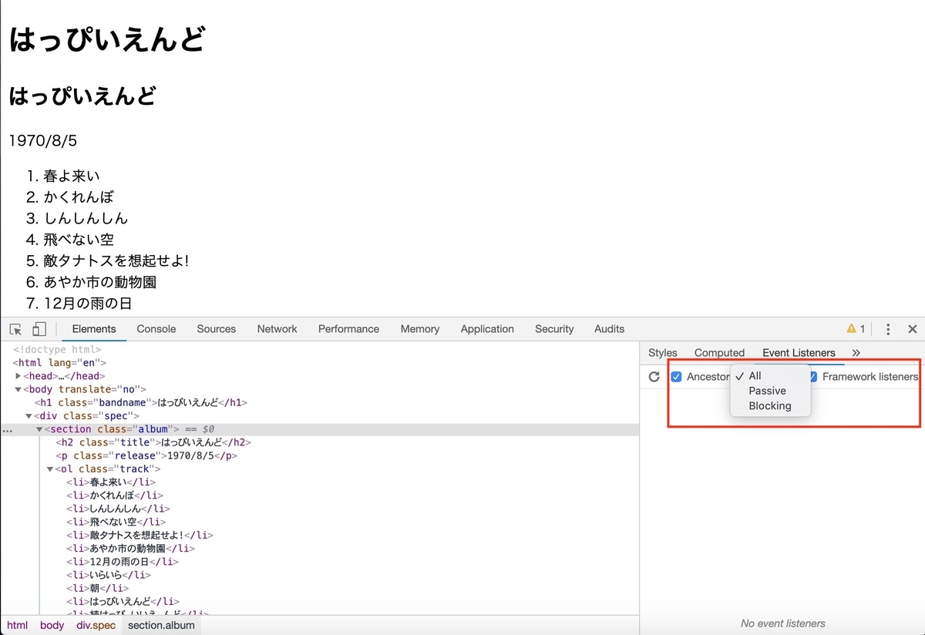The width and height of the screenshot is (925, 635).
Task: Click track 4 飛べない空 on page
Action: click(79, 240)
